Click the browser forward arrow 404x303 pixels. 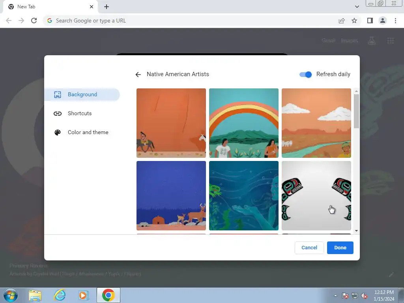point(21,21)
